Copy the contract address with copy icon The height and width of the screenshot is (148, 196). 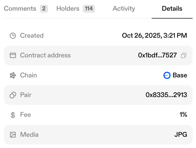[x=183, y=55]
